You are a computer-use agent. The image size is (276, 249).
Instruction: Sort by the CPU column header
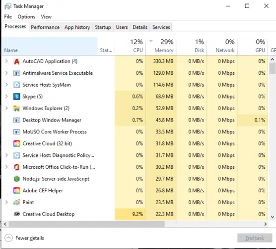click(x=130, y=46)
